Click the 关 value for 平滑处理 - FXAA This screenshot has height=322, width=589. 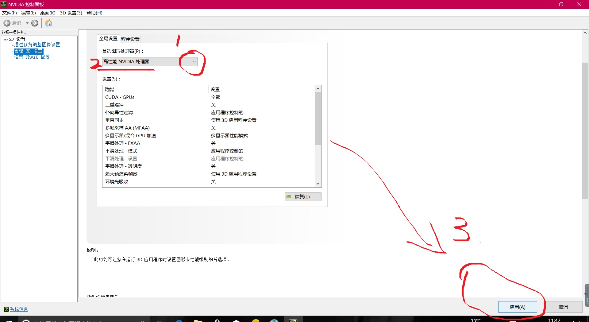[213, 143]
